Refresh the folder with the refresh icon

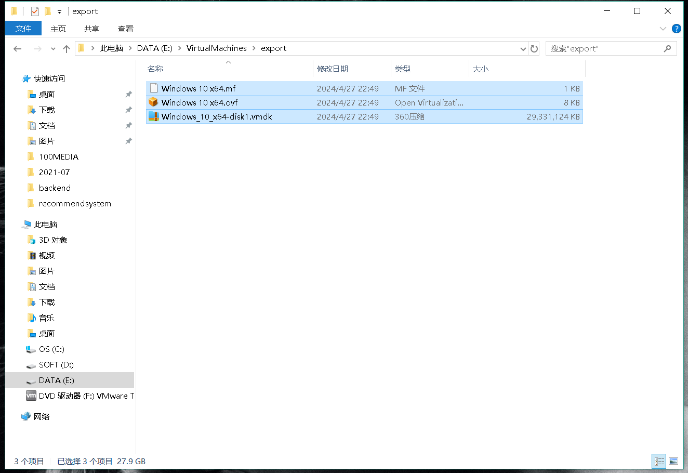point(534,49)
